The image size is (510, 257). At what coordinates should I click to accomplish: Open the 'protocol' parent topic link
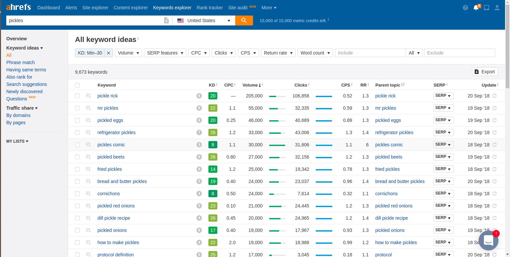(383, 255)
